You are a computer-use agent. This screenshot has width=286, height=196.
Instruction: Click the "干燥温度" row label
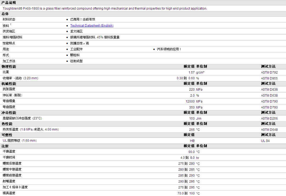9,151
